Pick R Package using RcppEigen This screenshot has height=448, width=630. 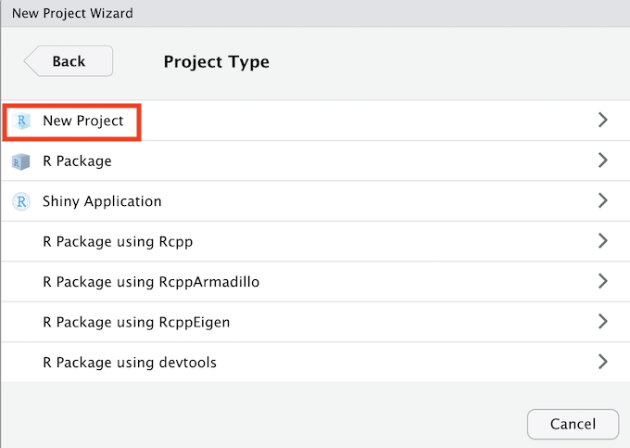coord(136,323)
